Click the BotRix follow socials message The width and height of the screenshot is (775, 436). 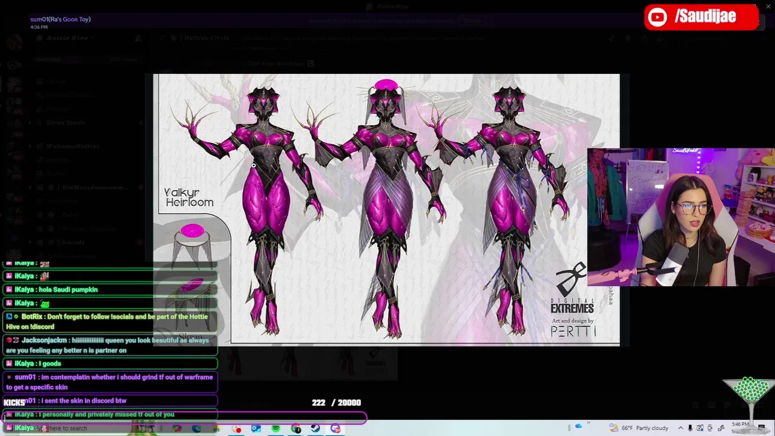[110, 322]
